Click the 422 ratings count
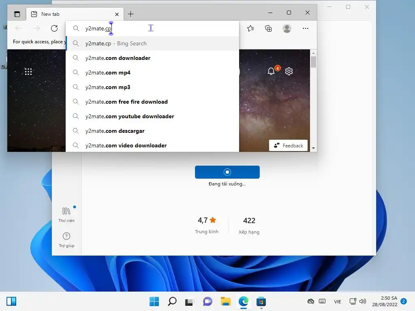This screenshot has height=311, width=415. (249, 226)
